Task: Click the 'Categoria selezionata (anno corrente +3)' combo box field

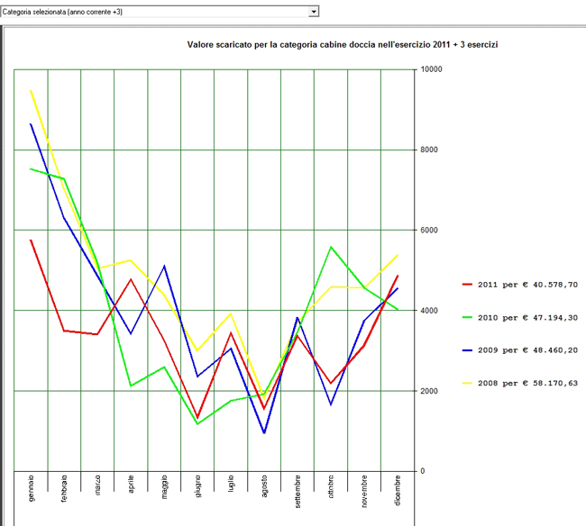Action: (160, 12)
